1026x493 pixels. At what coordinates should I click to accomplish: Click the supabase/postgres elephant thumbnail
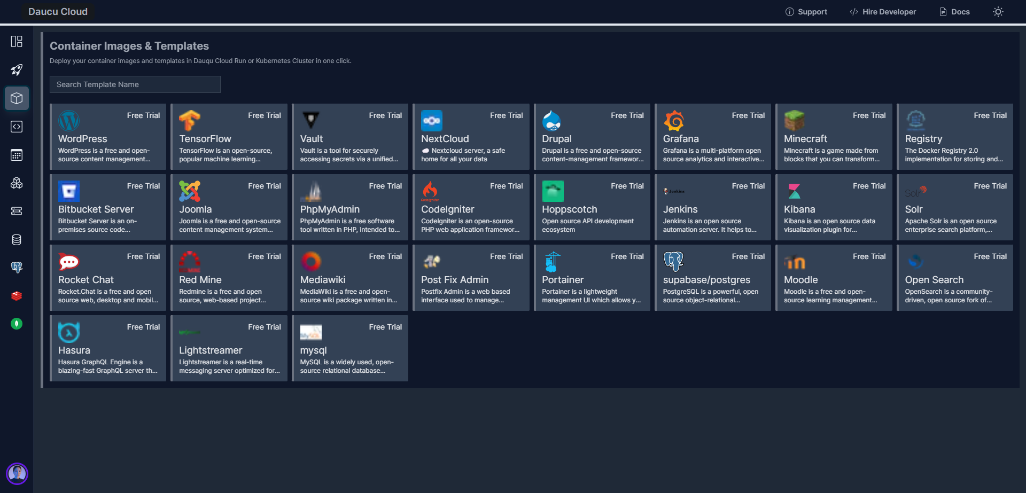point(674,262)
